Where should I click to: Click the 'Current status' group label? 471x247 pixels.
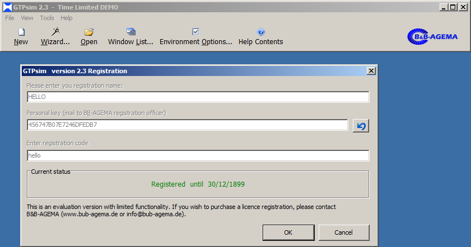(50, 172)
